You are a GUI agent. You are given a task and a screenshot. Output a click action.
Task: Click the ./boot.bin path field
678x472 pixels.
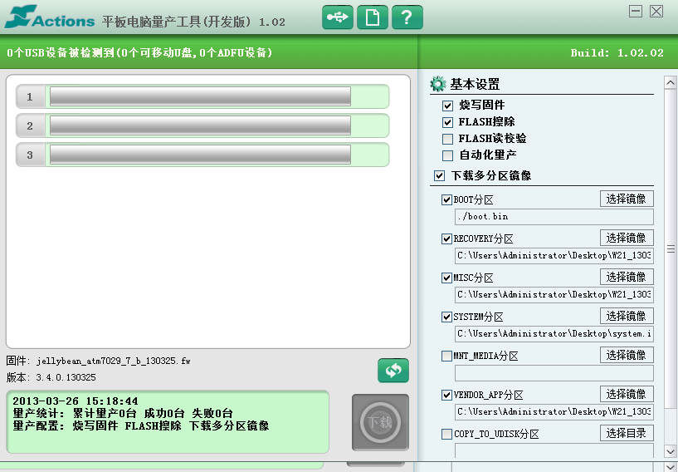point(554,217)
